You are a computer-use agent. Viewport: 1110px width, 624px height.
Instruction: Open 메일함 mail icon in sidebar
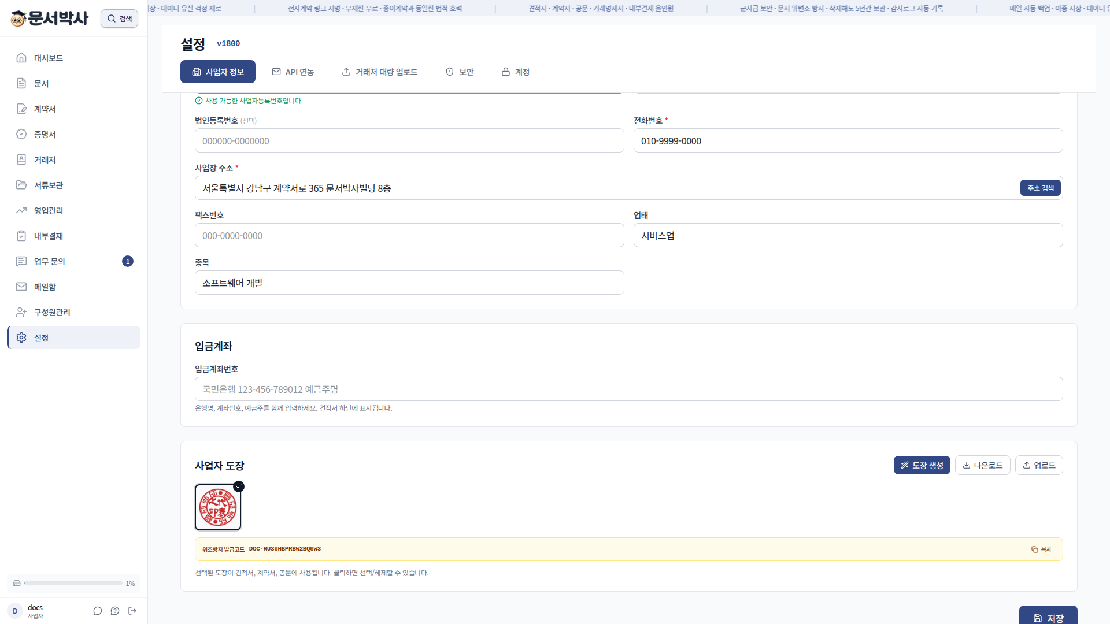(x=21, y=287)
